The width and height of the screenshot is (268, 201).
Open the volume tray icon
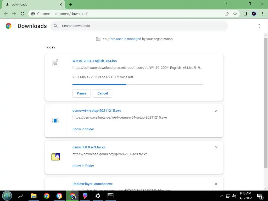[x=234, y=196]
